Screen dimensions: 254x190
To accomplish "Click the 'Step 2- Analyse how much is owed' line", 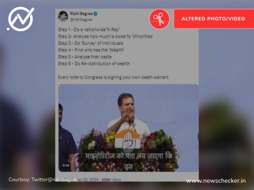I will click(105, 36).
